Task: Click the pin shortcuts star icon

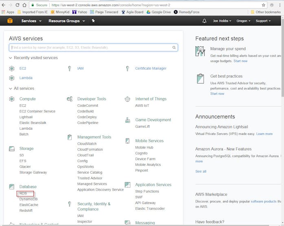Action: click(x=93, y=21)
